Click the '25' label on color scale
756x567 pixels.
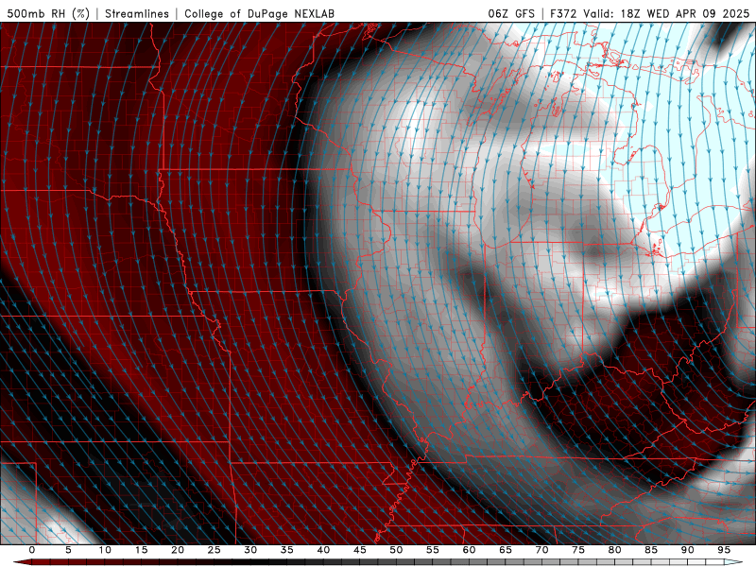(215, 550)
